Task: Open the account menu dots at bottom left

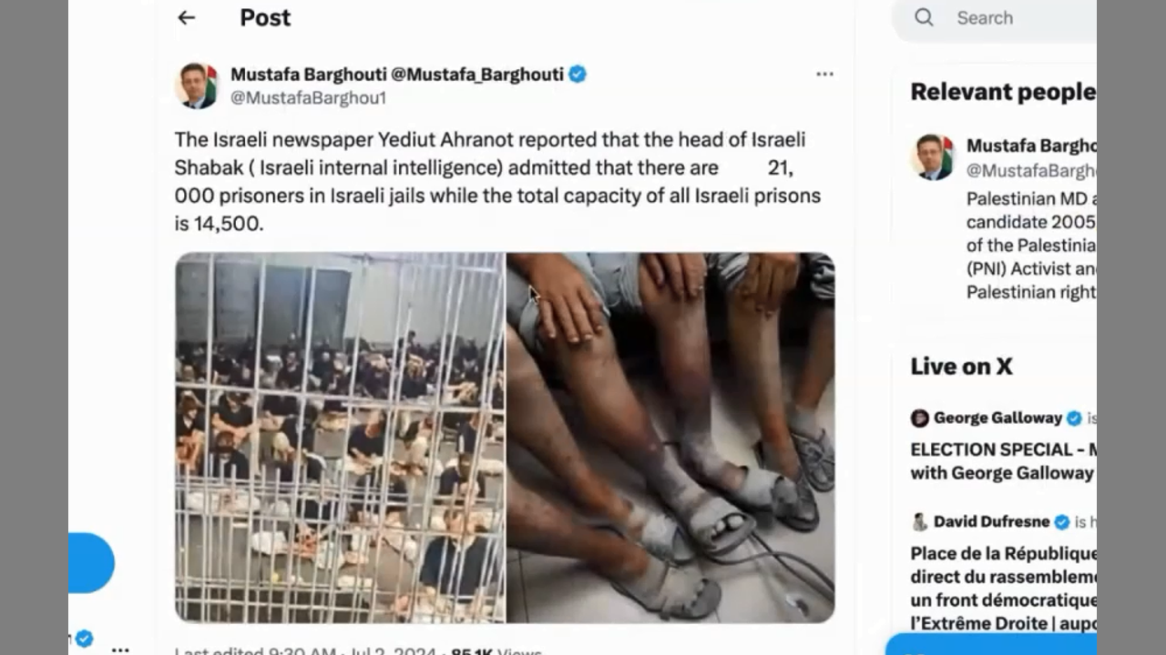Action: (120, 650)
